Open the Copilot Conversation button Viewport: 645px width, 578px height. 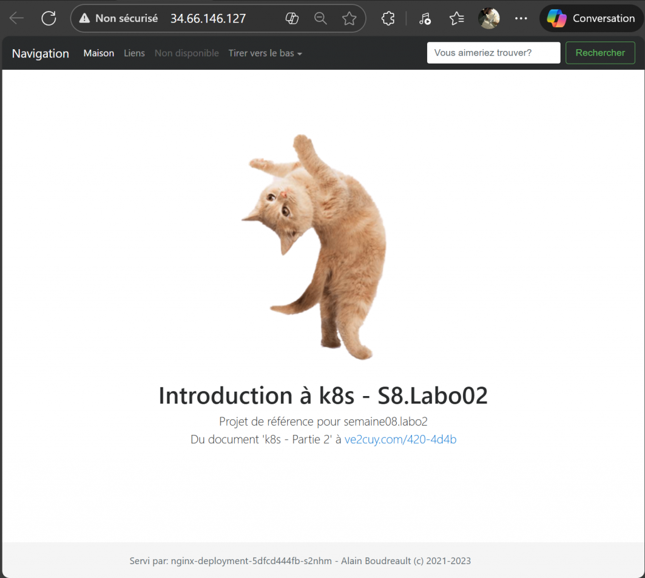click(591, 18)
